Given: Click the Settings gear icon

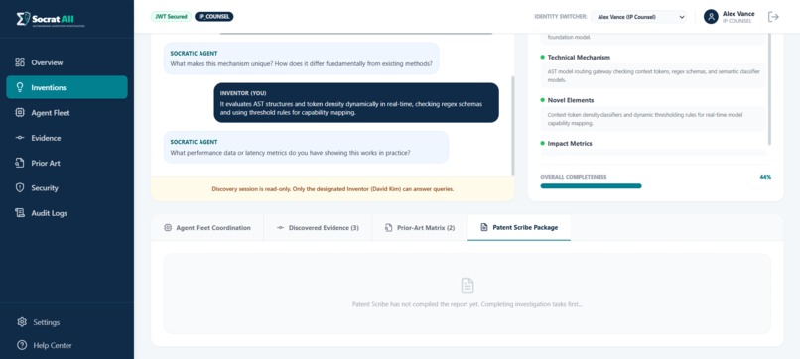Looking at the screenshot, I should tap(22, 322).
